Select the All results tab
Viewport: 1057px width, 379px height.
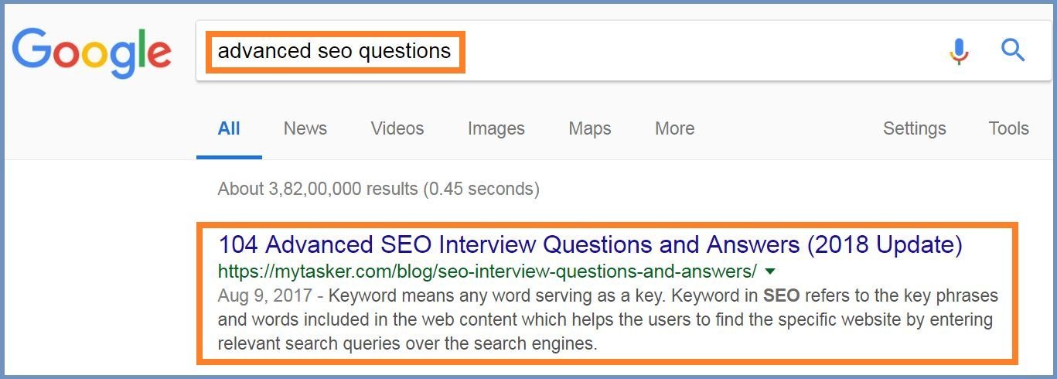tap(229, 128)
